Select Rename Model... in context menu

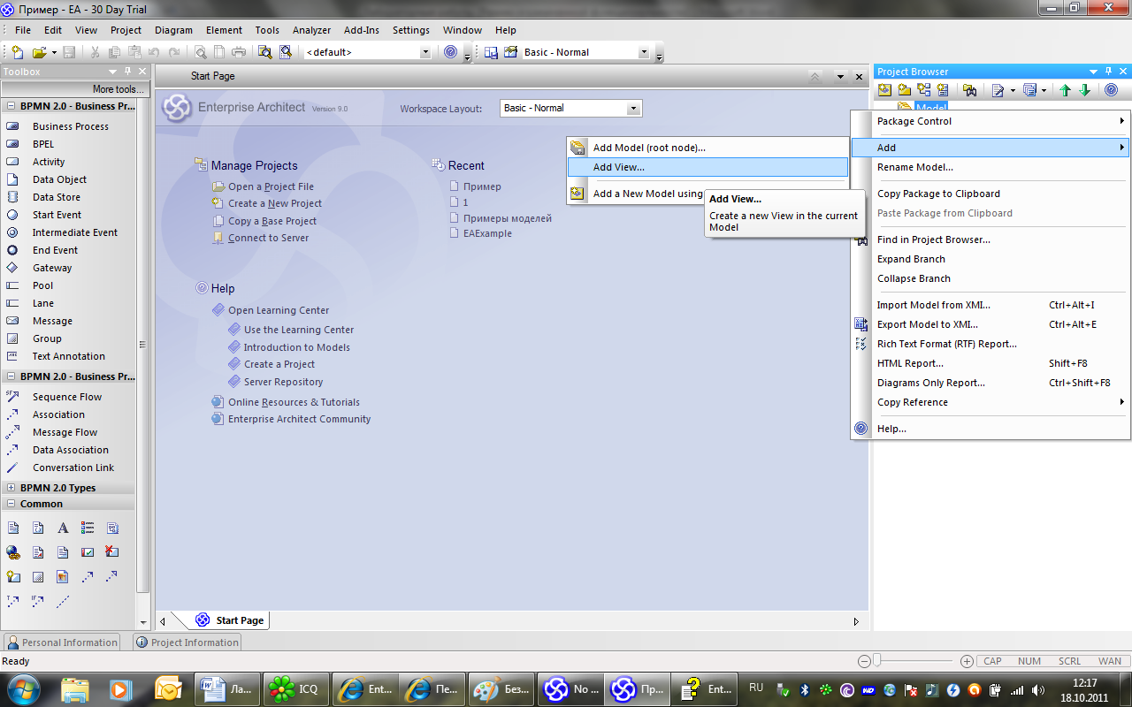pos(990,167)
